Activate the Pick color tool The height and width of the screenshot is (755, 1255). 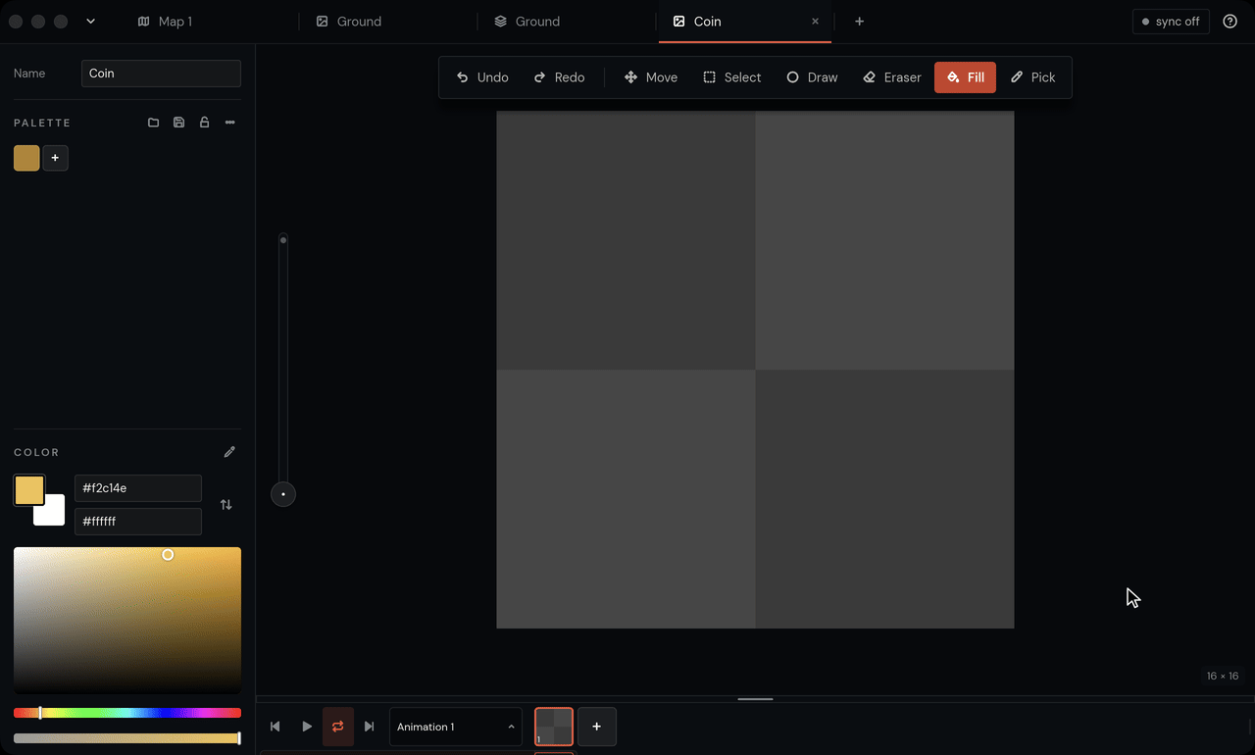pos(1032,77)
